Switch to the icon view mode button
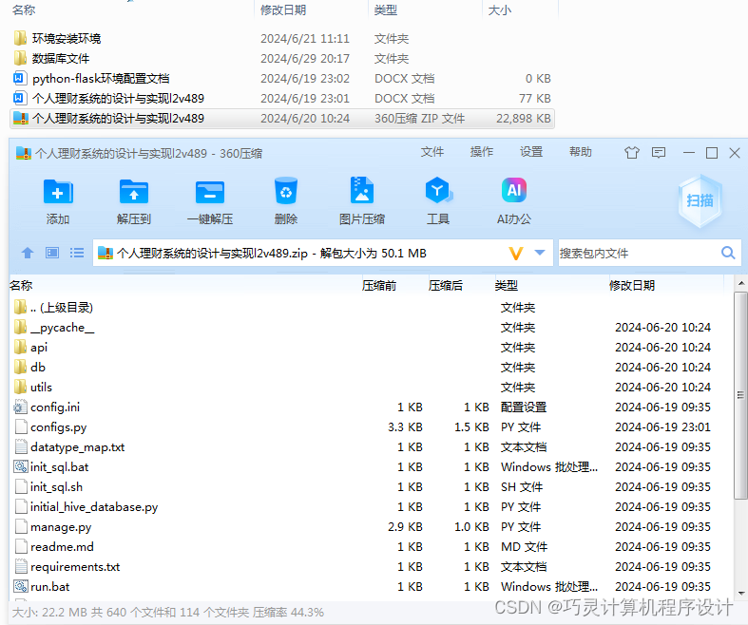Image resolution: width=748 pixels, height=625 pixels. 52,254
